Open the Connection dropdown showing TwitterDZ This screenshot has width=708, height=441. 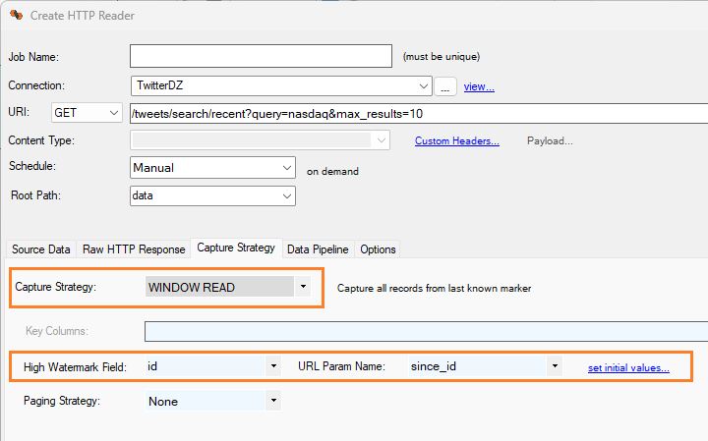tap(280, 86)
